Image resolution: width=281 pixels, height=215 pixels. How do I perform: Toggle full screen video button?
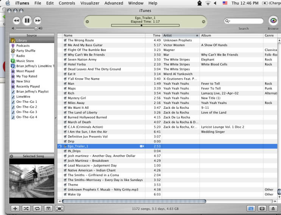click(59, 209)
